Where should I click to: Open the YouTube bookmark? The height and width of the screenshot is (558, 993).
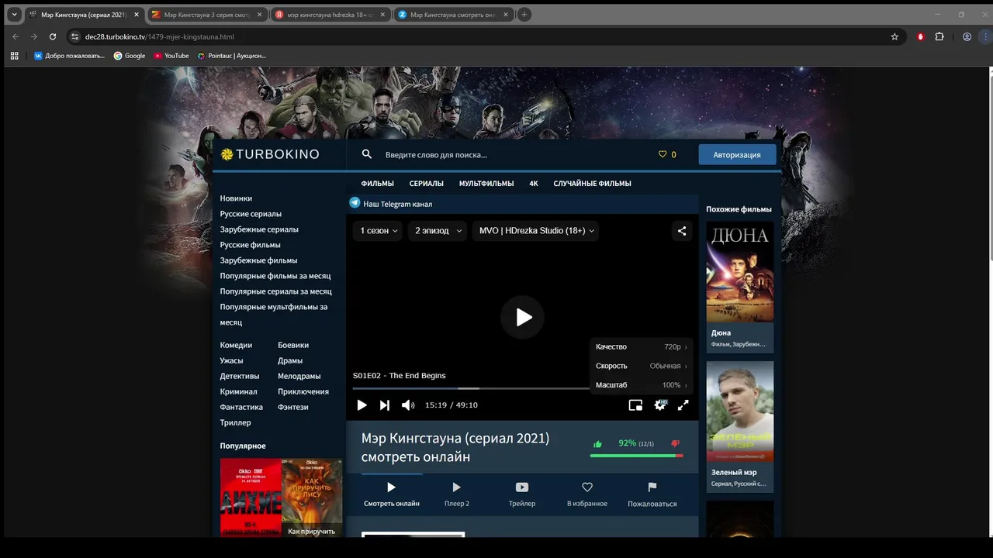pos(171,56)
